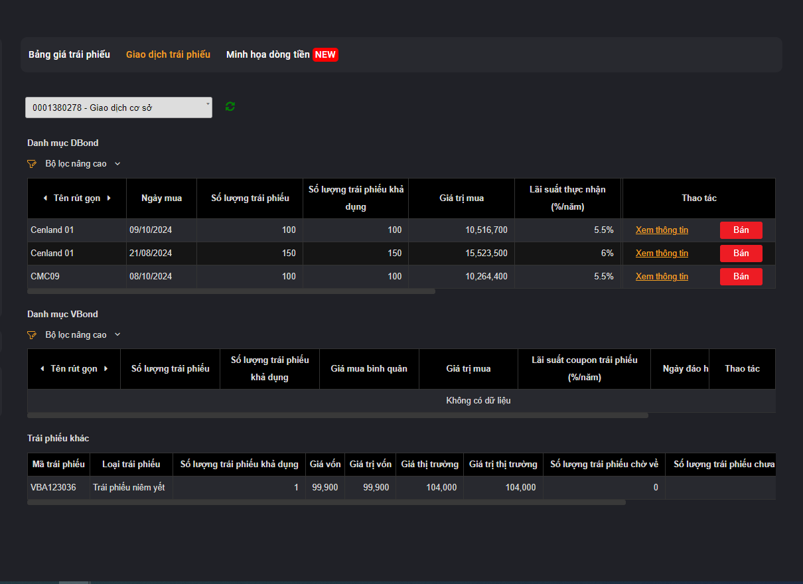Select bond code VBA123036
The image size is (803, 584).
pos(58,488)
